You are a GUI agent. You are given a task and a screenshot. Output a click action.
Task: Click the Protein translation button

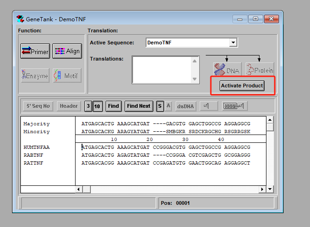coord(260,69)
